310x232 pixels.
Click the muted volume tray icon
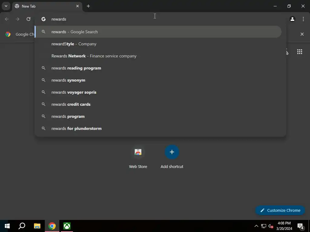tap(271, 226)
